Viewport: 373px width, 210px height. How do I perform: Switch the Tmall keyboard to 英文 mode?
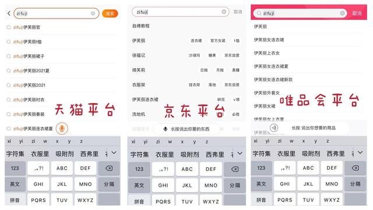(x=15, y=184)
